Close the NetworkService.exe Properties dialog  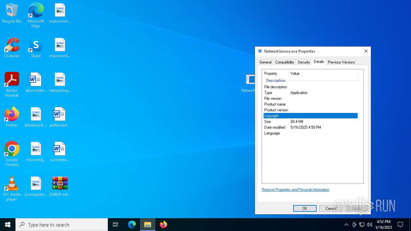pyautogui.click(x=366, y=51)
